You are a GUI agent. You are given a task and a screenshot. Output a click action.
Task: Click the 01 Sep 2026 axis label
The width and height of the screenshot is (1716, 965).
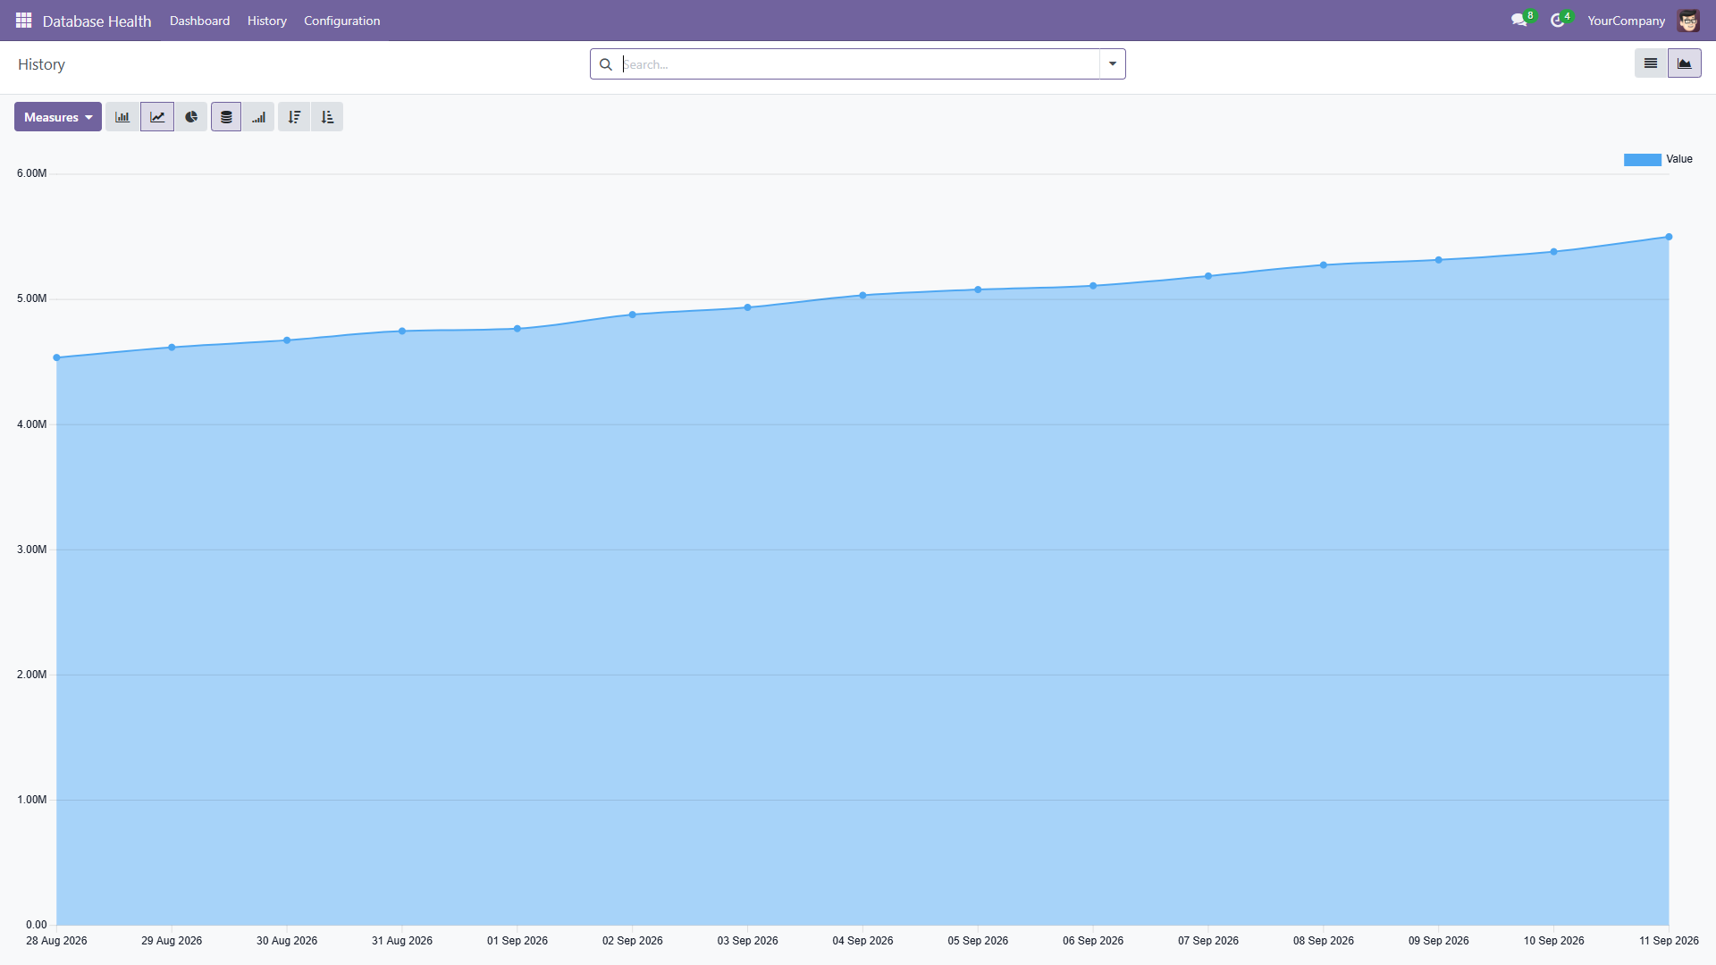[x=517, y=940]
